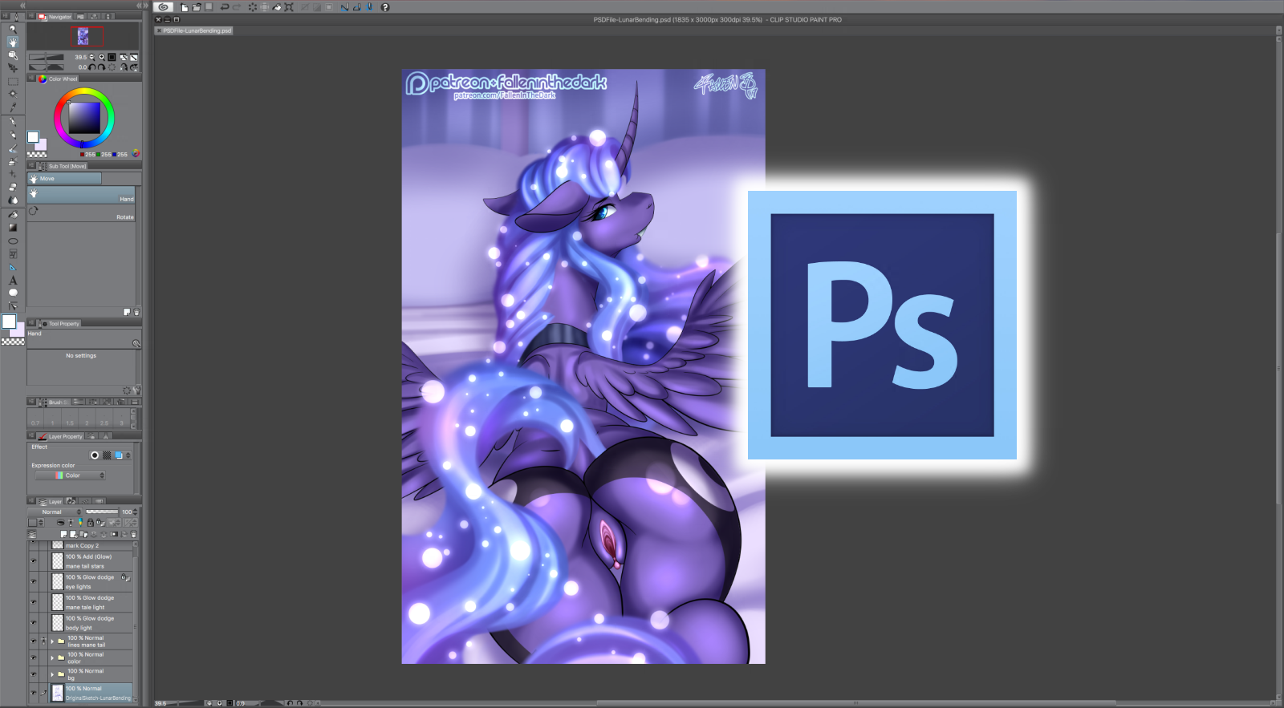Hide the mane tale light layer
Viewport: 1284px width, 708px height.
coord(34,602)
